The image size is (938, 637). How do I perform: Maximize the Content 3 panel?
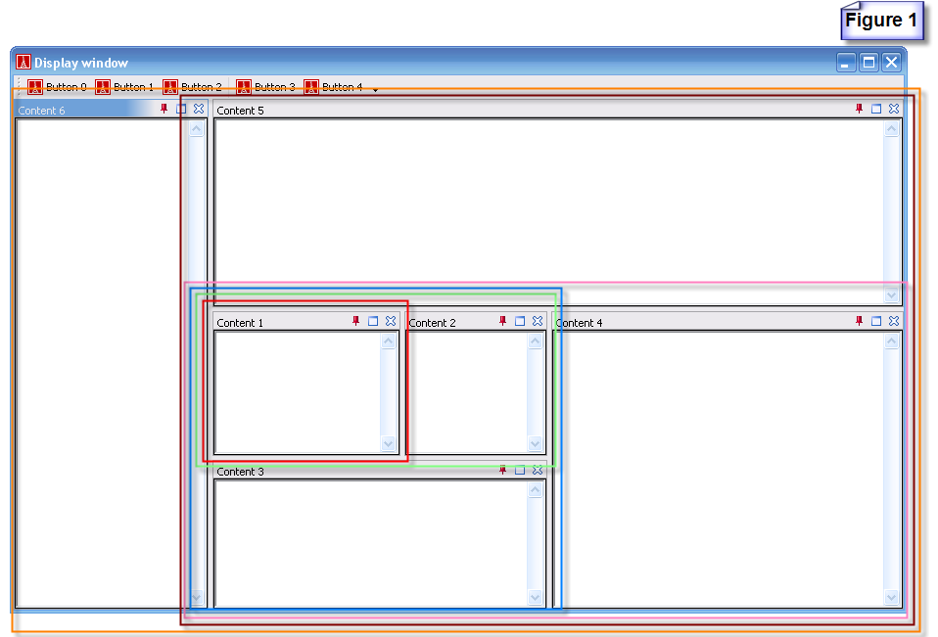520,470
